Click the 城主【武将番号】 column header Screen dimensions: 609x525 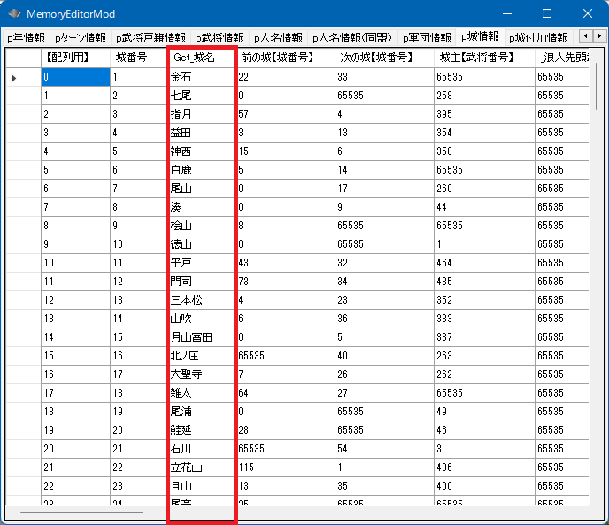pos(483,57)
